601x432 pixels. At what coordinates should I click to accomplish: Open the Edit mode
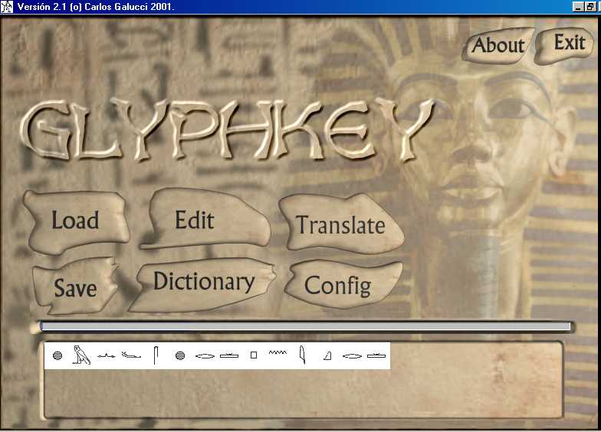(205, 220)
